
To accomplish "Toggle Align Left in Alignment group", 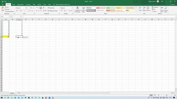I will click(x=37, y=11).
